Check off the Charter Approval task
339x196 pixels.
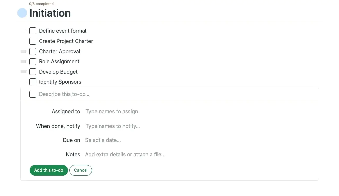click(x=33, y=51)
